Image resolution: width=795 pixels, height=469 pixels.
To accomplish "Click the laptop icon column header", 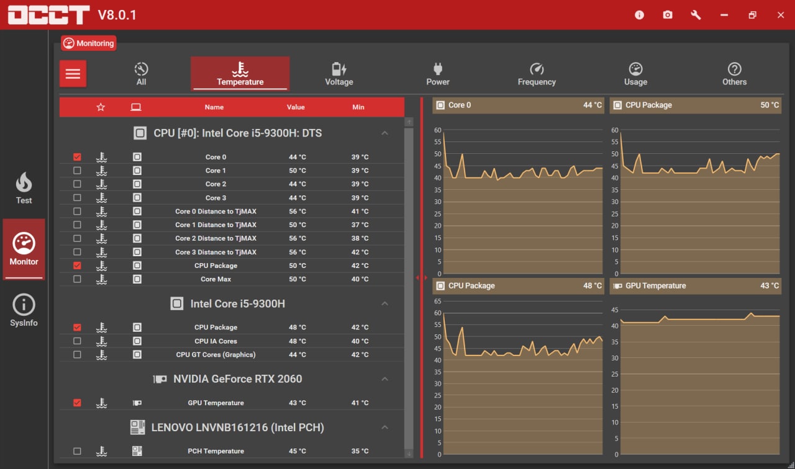I will pyautogui.click(x=136, y=107).
